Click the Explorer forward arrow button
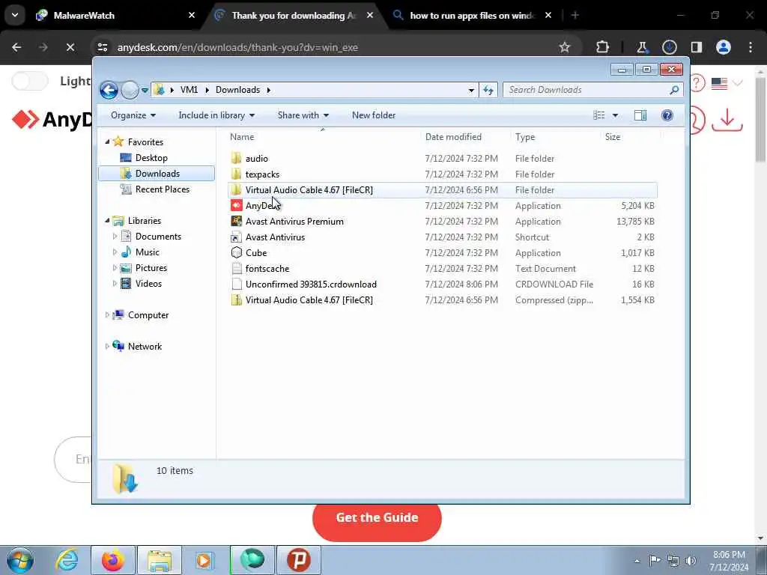The image size is (767, 575). pos(130,90)
